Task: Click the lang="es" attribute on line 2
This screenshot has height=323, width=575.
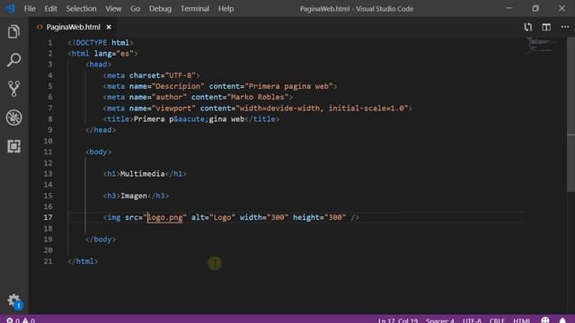Action: click(x=114, y=54)
